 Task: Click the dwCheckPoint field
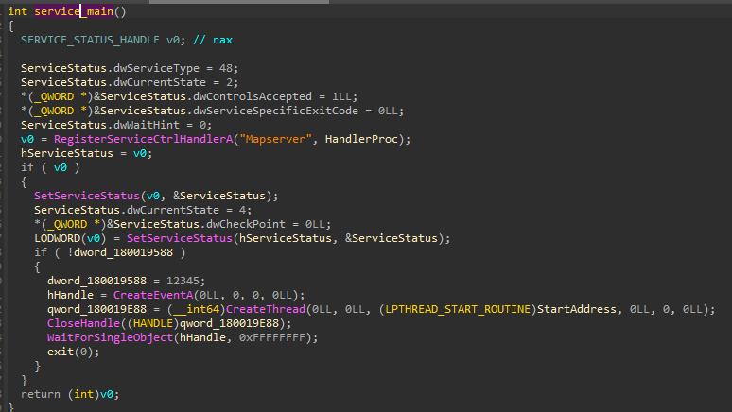coord(246,224)
